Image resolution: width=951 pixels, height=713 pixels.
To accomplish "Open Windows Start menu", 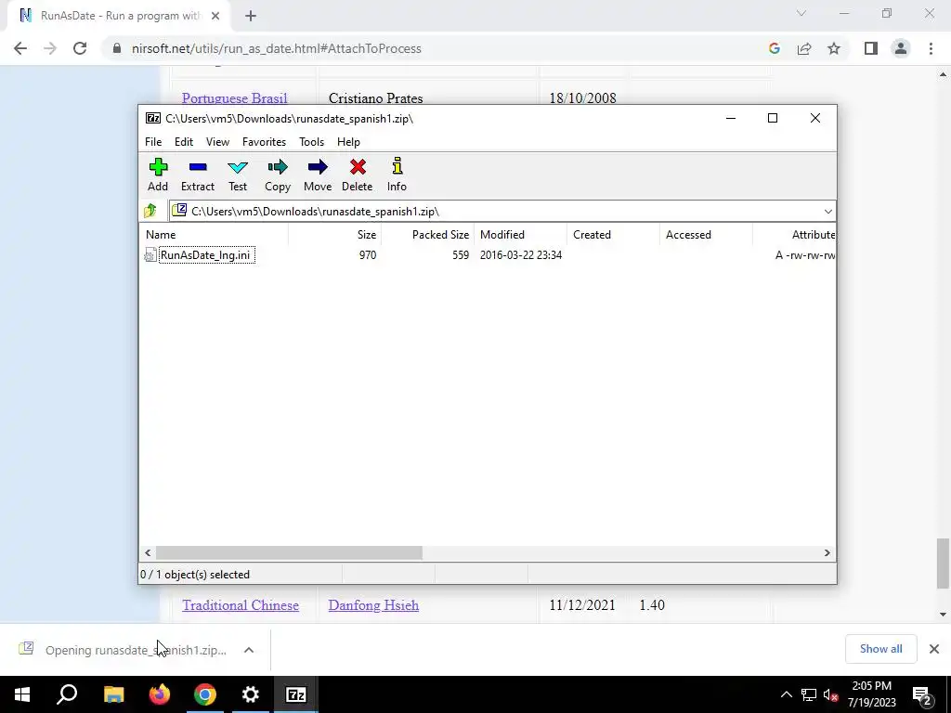I will 22,694.
